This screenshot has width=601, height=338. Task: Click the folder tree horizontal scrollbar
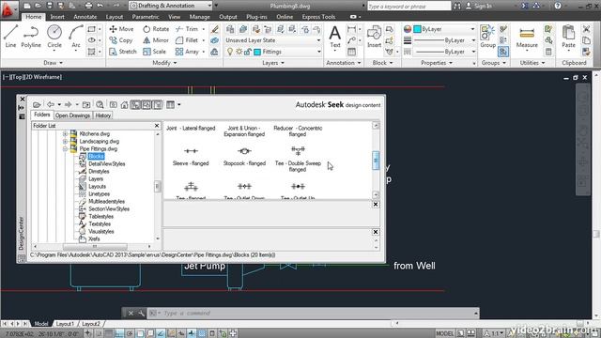(x=95, y=246)
